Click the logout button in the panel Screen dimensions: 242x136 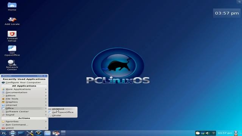point(236,134)
